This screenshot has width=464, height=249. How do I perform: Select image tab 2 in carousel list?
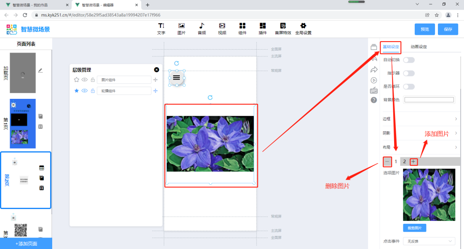coord(405,162)
